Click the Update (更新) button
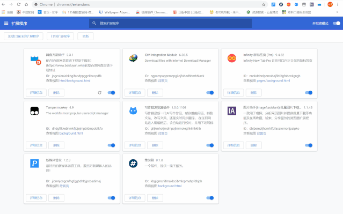Screen dimensions: 343x214 click(x=85, y=36)
